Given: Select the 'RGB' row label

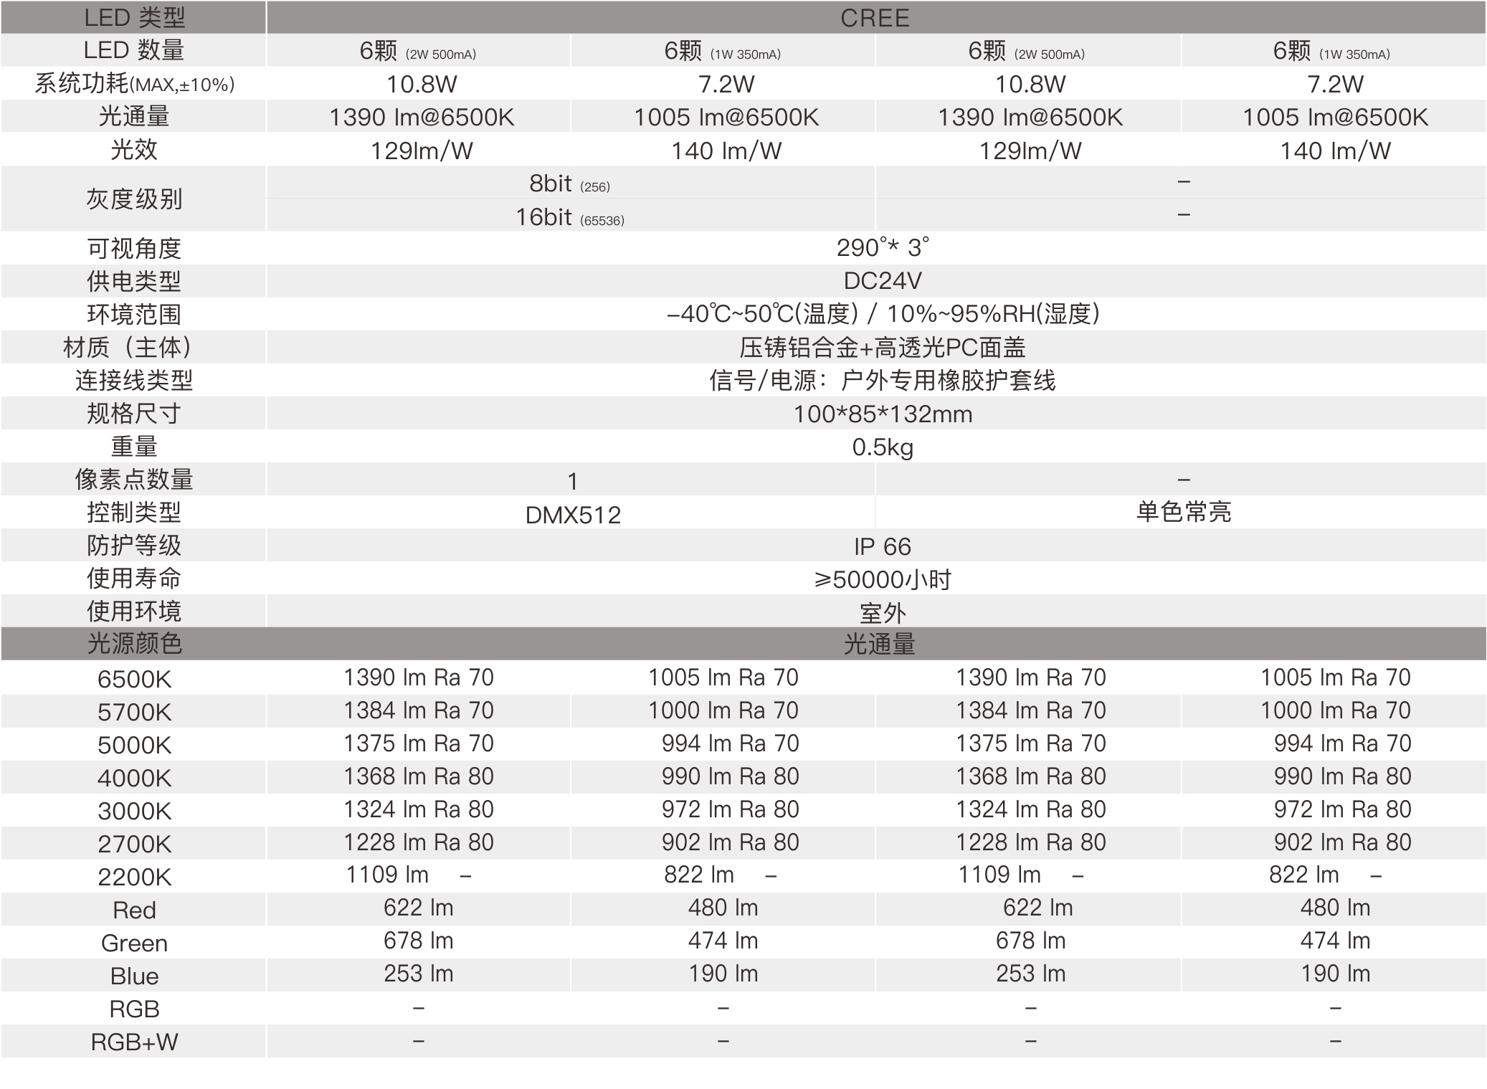Looking at the screenshot, I should click(x=134, y=1008).
